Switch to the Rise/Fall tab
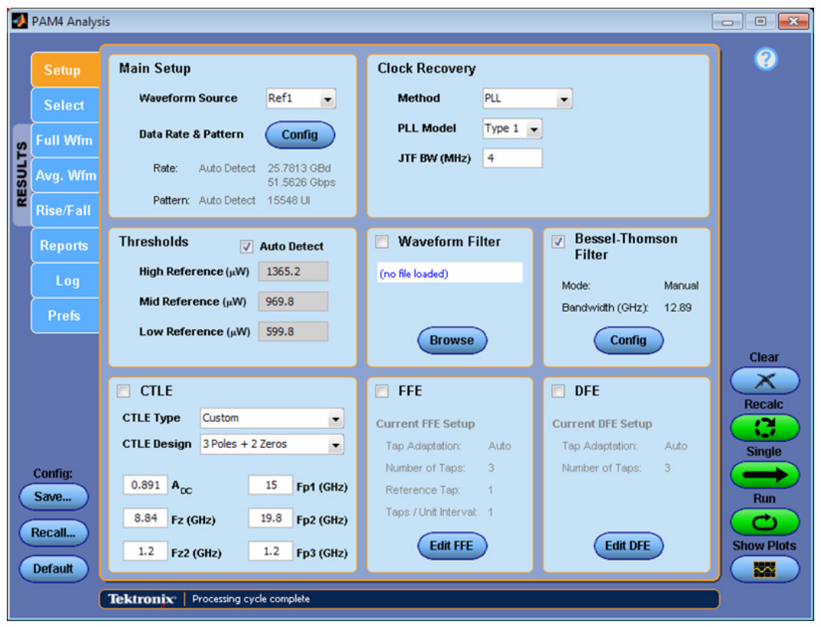821x627 pixels. [x=65, y=210]
